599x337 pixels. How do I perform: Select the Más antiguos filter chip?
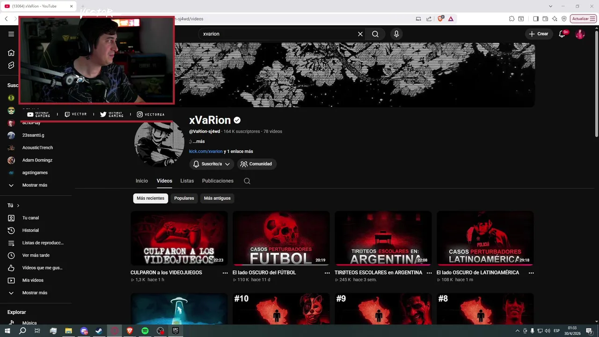(x=217, y=198)
